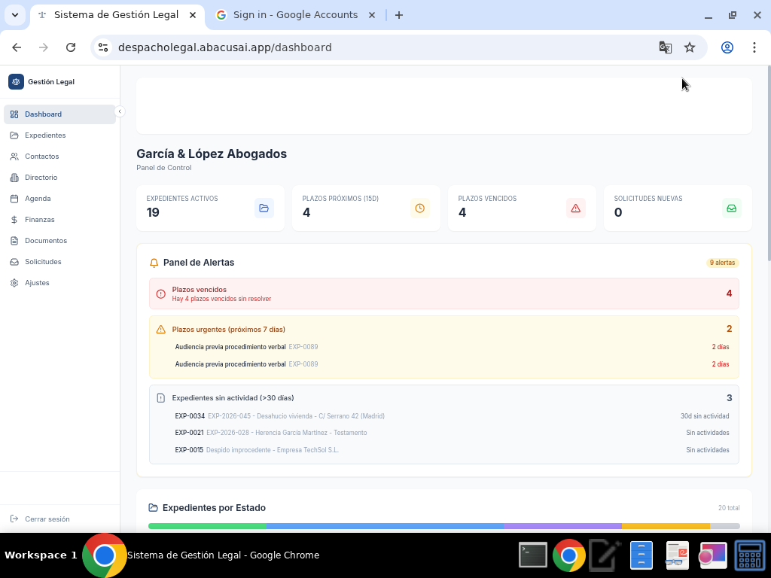Click the Plazos Vencidos warning triangle icon
Viewport: 771px width, 578px height.
pos(575,208)
